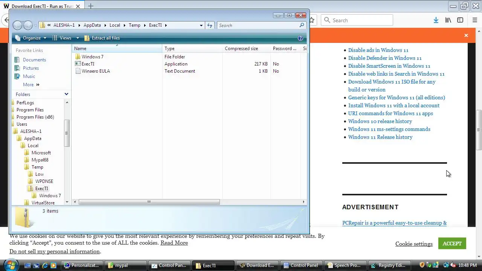Click Do not sell my personal information

(55, 251)
